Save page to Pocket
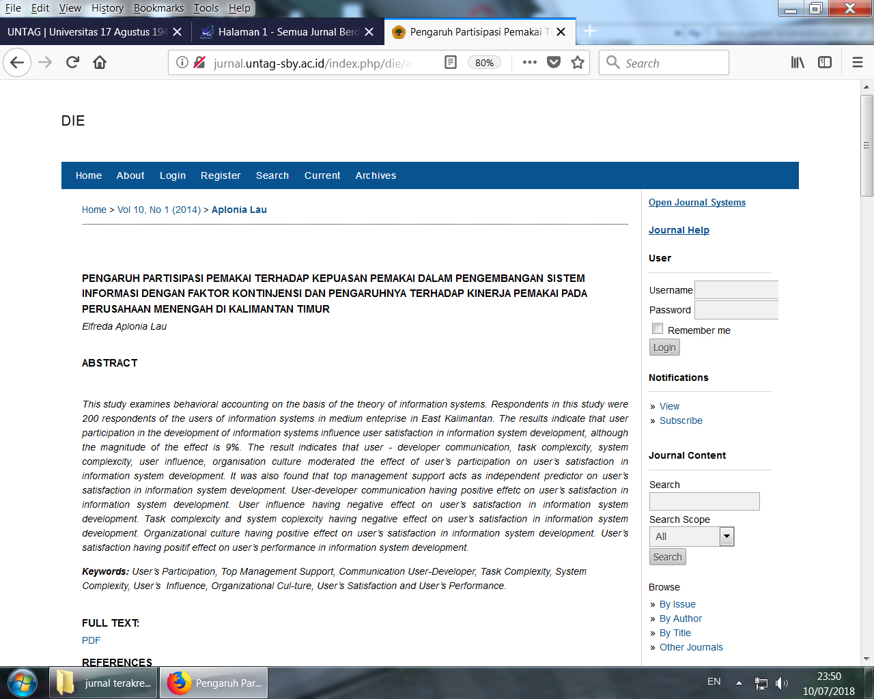This screenshot has width=874, height=699. 554,63
